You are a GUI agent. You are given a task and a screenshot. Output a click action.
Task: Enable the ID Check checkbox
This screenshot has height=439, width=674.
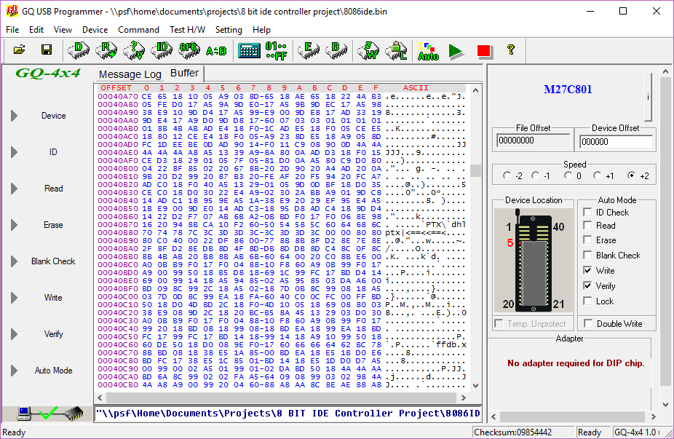[x=587, y=213]
